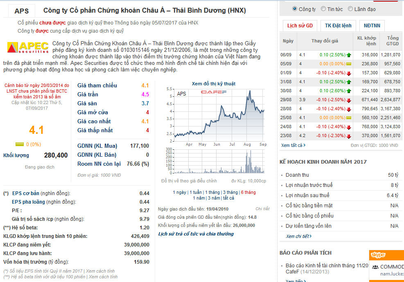Click the red down arrow in 29/08 row

click(349, 100)
